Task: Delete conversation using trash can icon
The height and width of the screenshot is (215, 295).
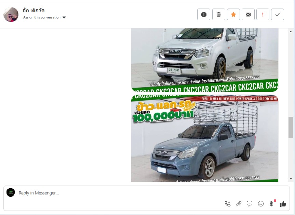Action: click(x=218, y=14)
